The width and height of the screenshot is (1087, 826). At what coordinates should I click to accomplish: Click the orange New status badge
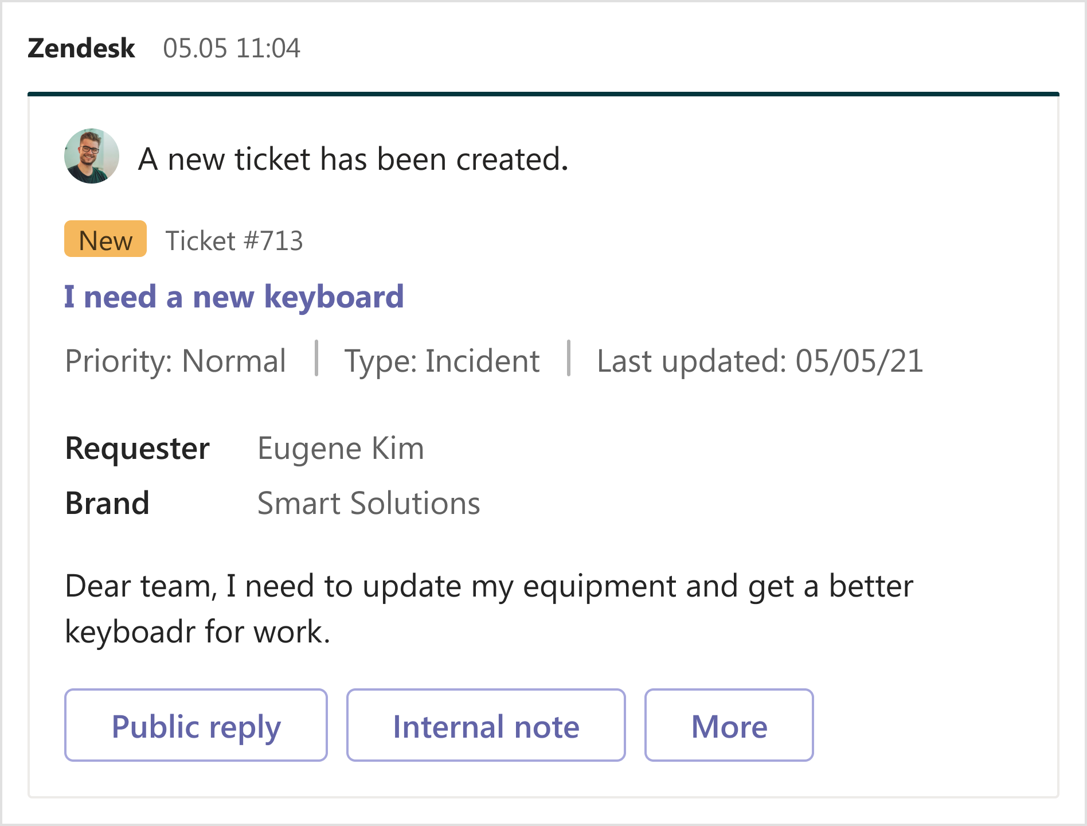(x=105, y=239)
